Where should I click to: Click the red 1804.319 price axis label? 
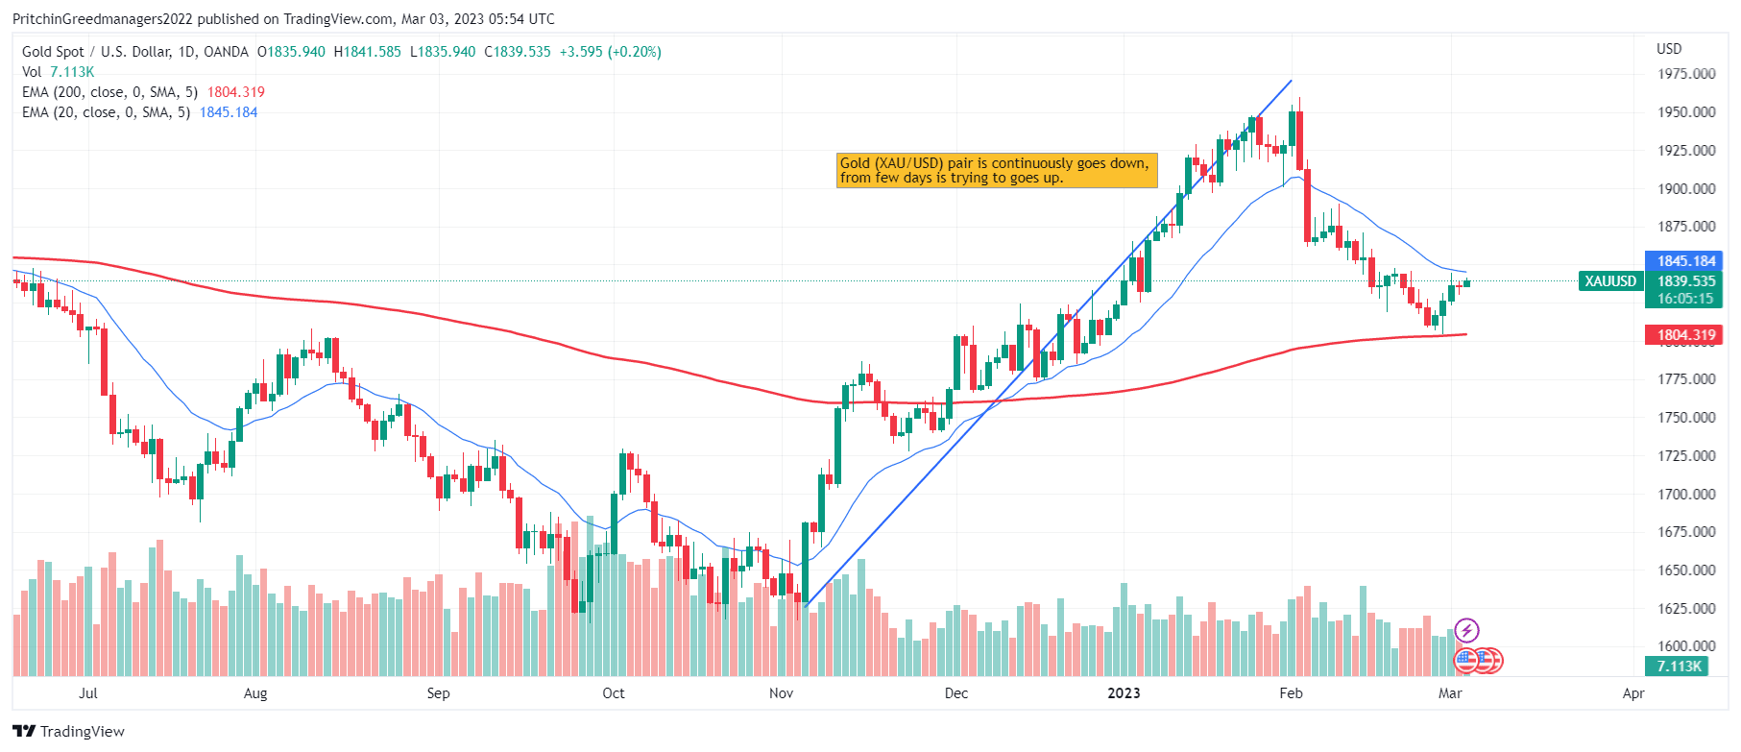point(1685,335)
